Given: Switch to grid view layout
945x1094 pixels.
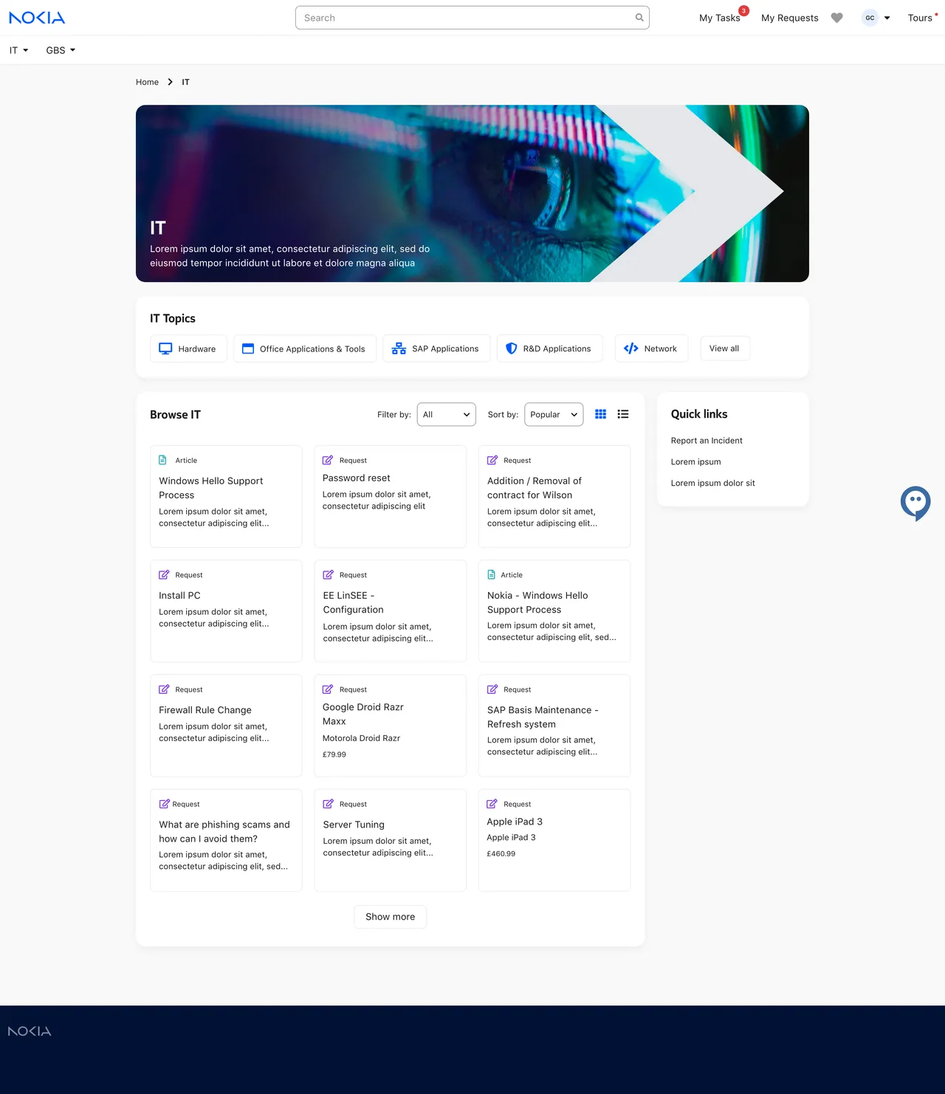Looking at the screenshot, I should pyautogui.click(x=600, y=414).
